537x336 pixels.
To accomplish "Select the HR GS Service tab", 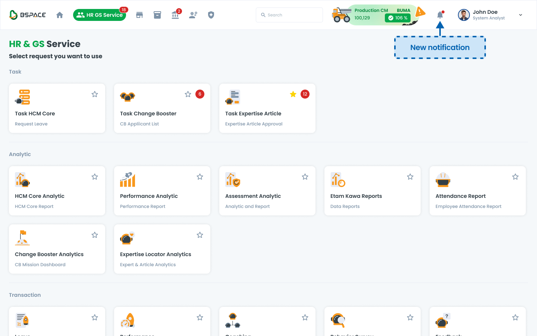I will pos(100,15).
